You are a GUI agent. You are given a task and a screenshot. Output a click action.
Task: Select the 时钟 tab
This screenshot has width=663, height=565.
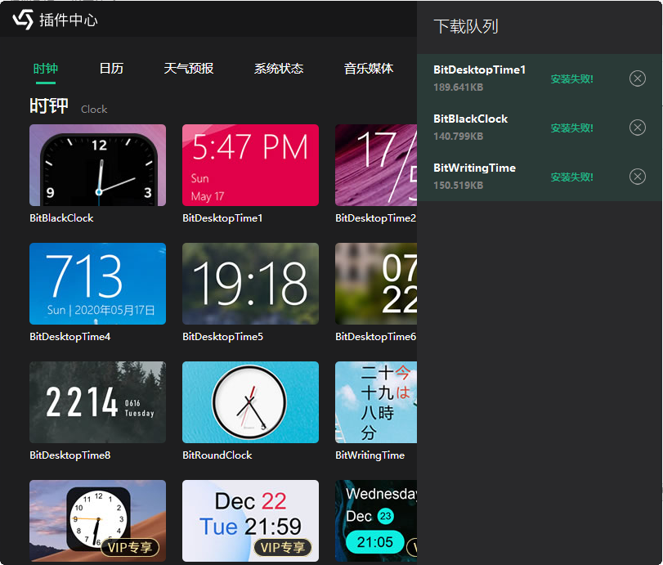(x=45, y=69)
